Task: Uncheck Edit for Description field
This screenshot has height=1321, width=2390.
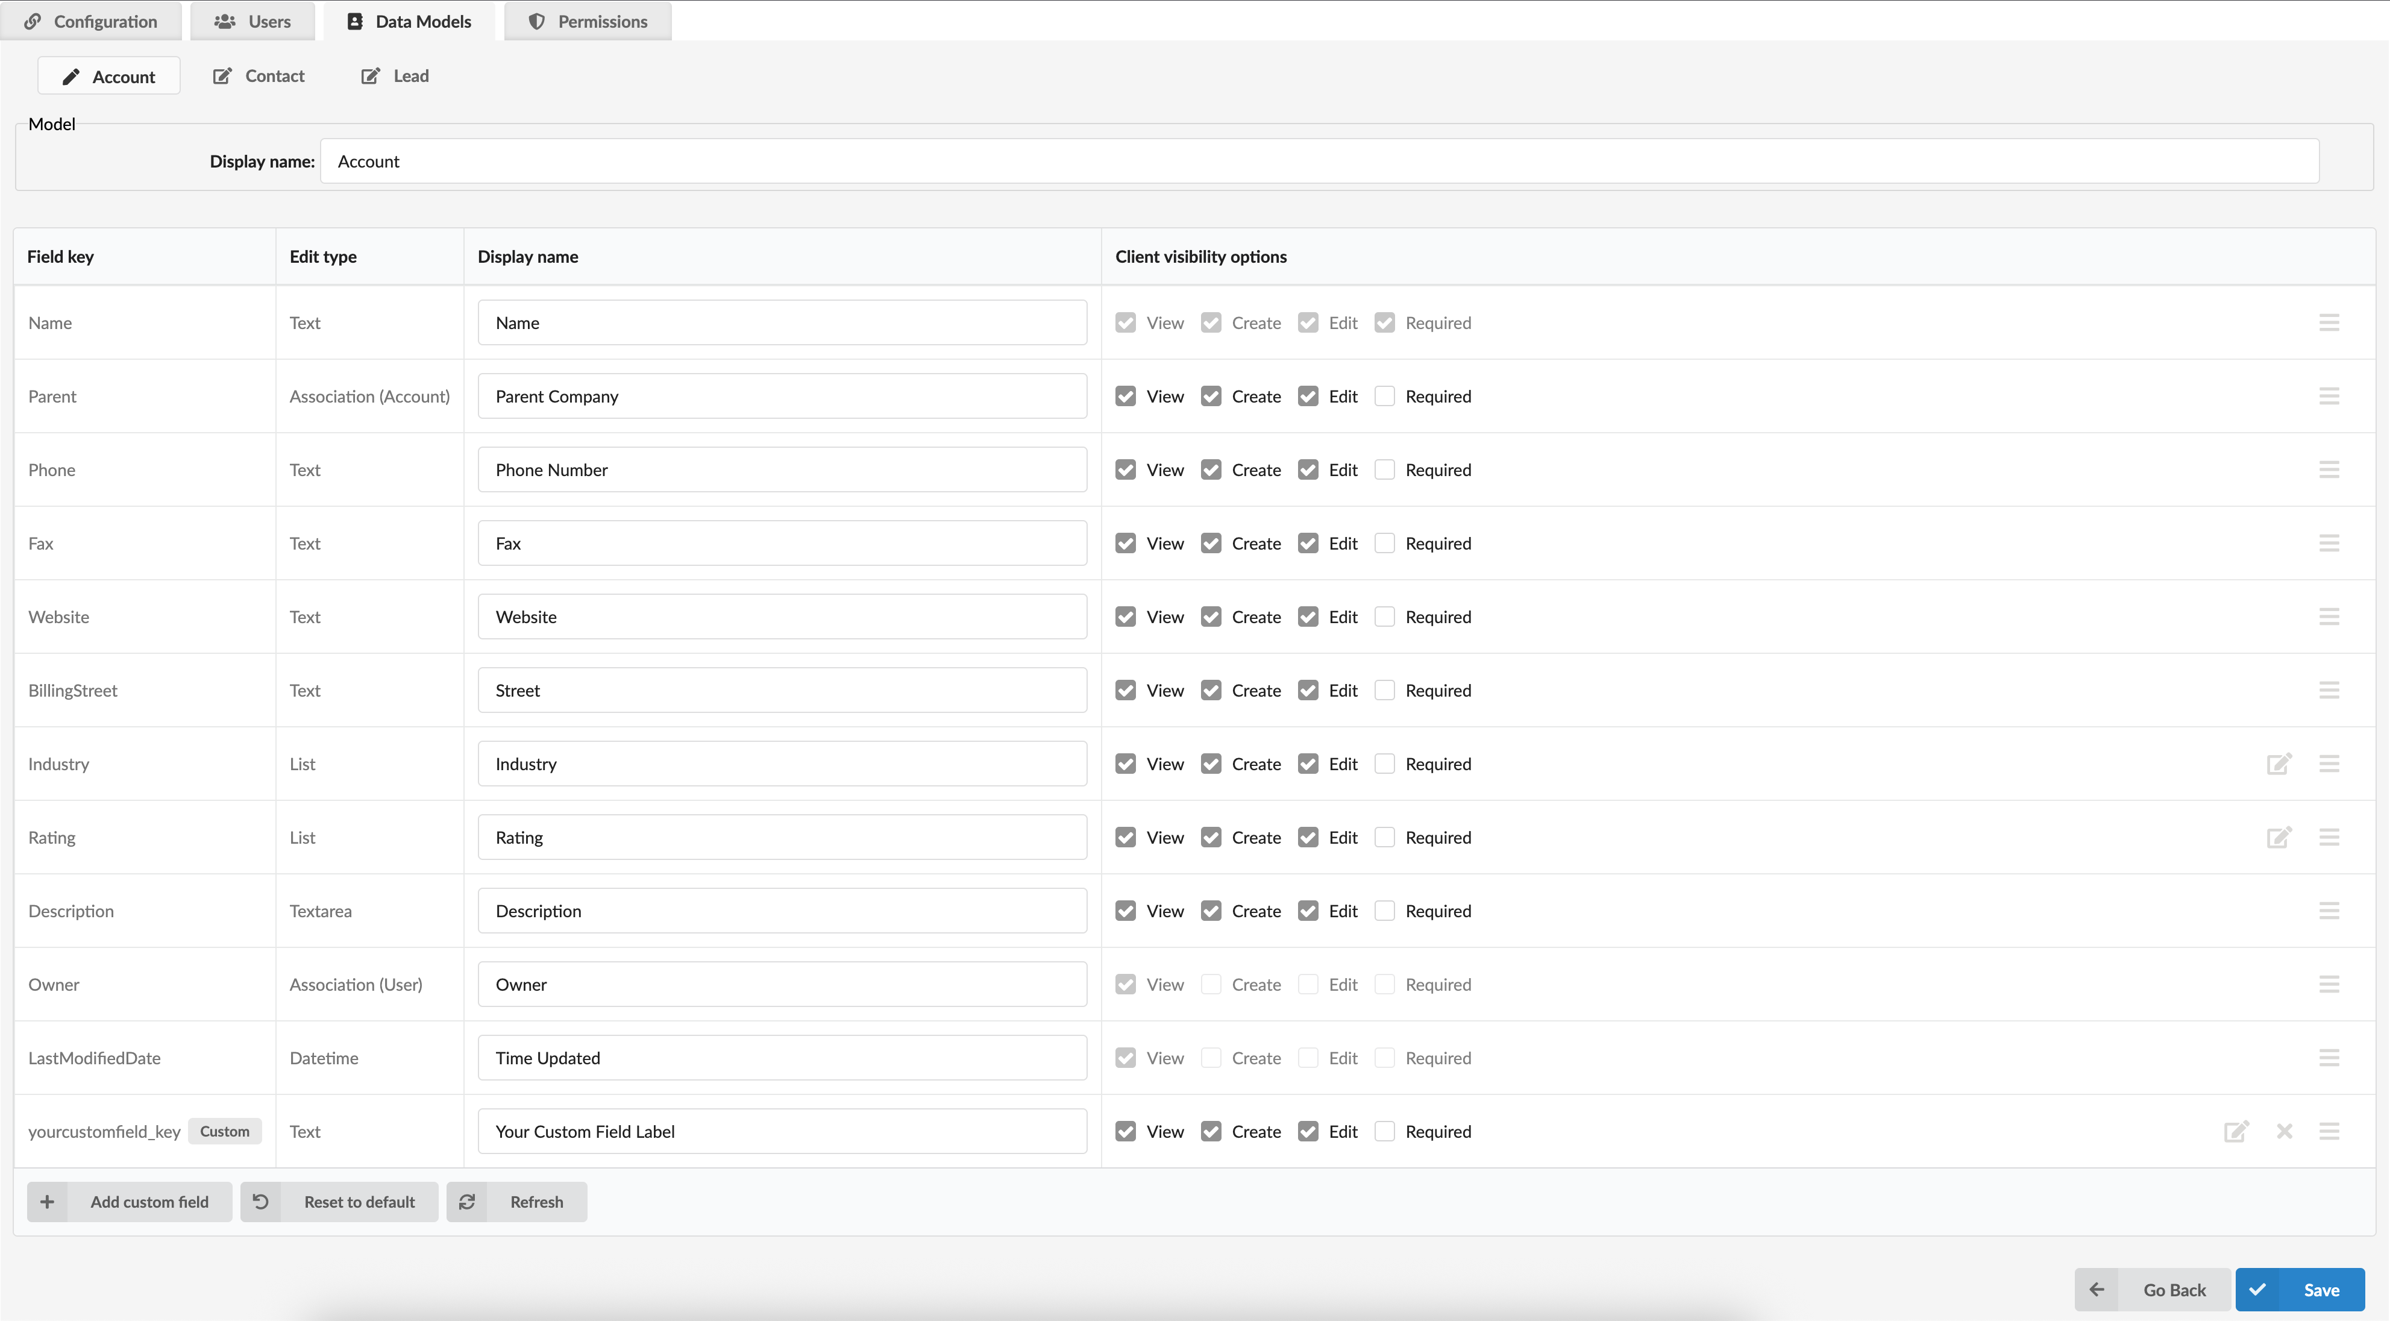Action: pos(1307,910)
